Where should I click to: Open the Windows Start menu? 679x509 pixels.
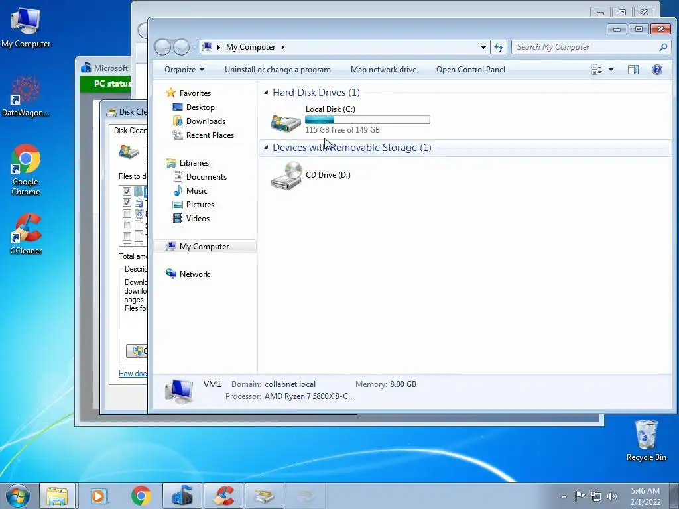(x=18, y=496)
